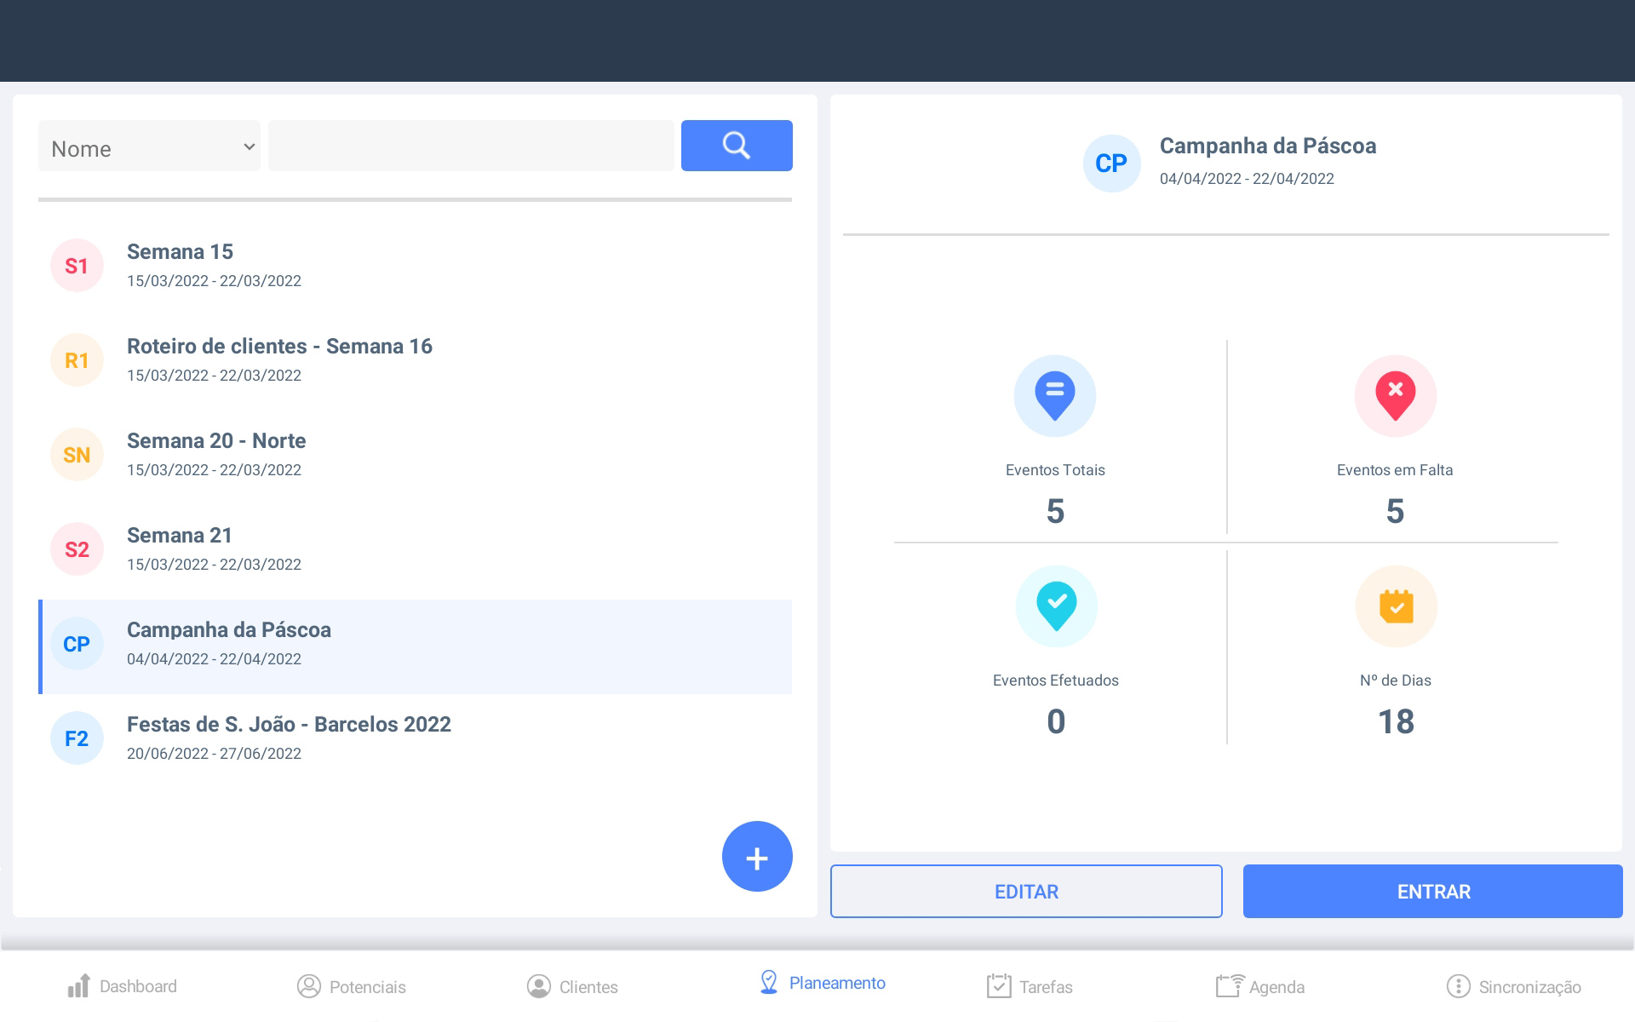Click the F2 avatar for Festas S. João

(x=77, y=738)
